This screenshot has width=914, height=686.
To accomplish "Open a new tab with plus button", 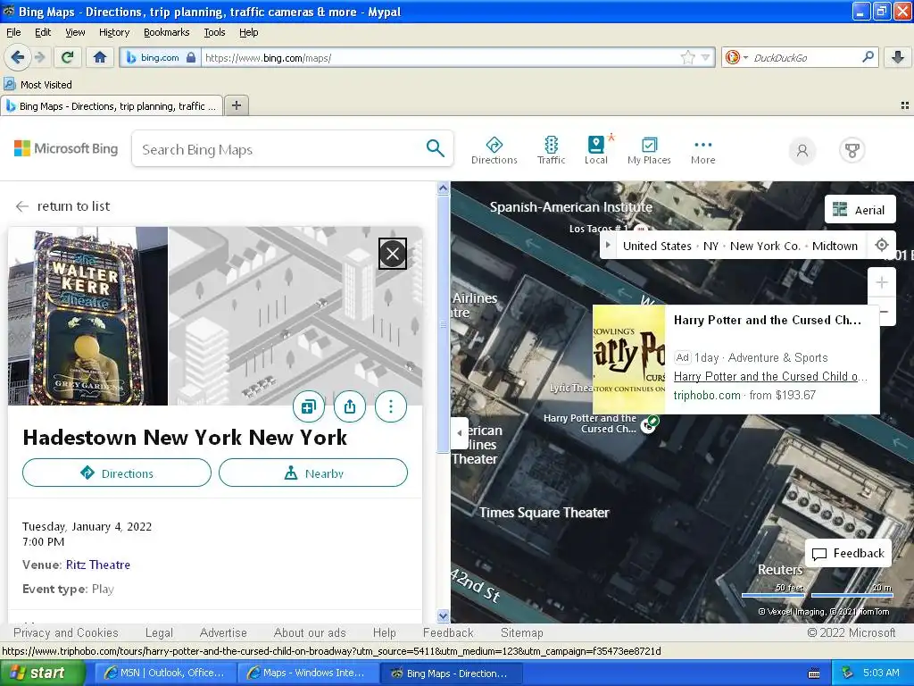I will (236, 105).
